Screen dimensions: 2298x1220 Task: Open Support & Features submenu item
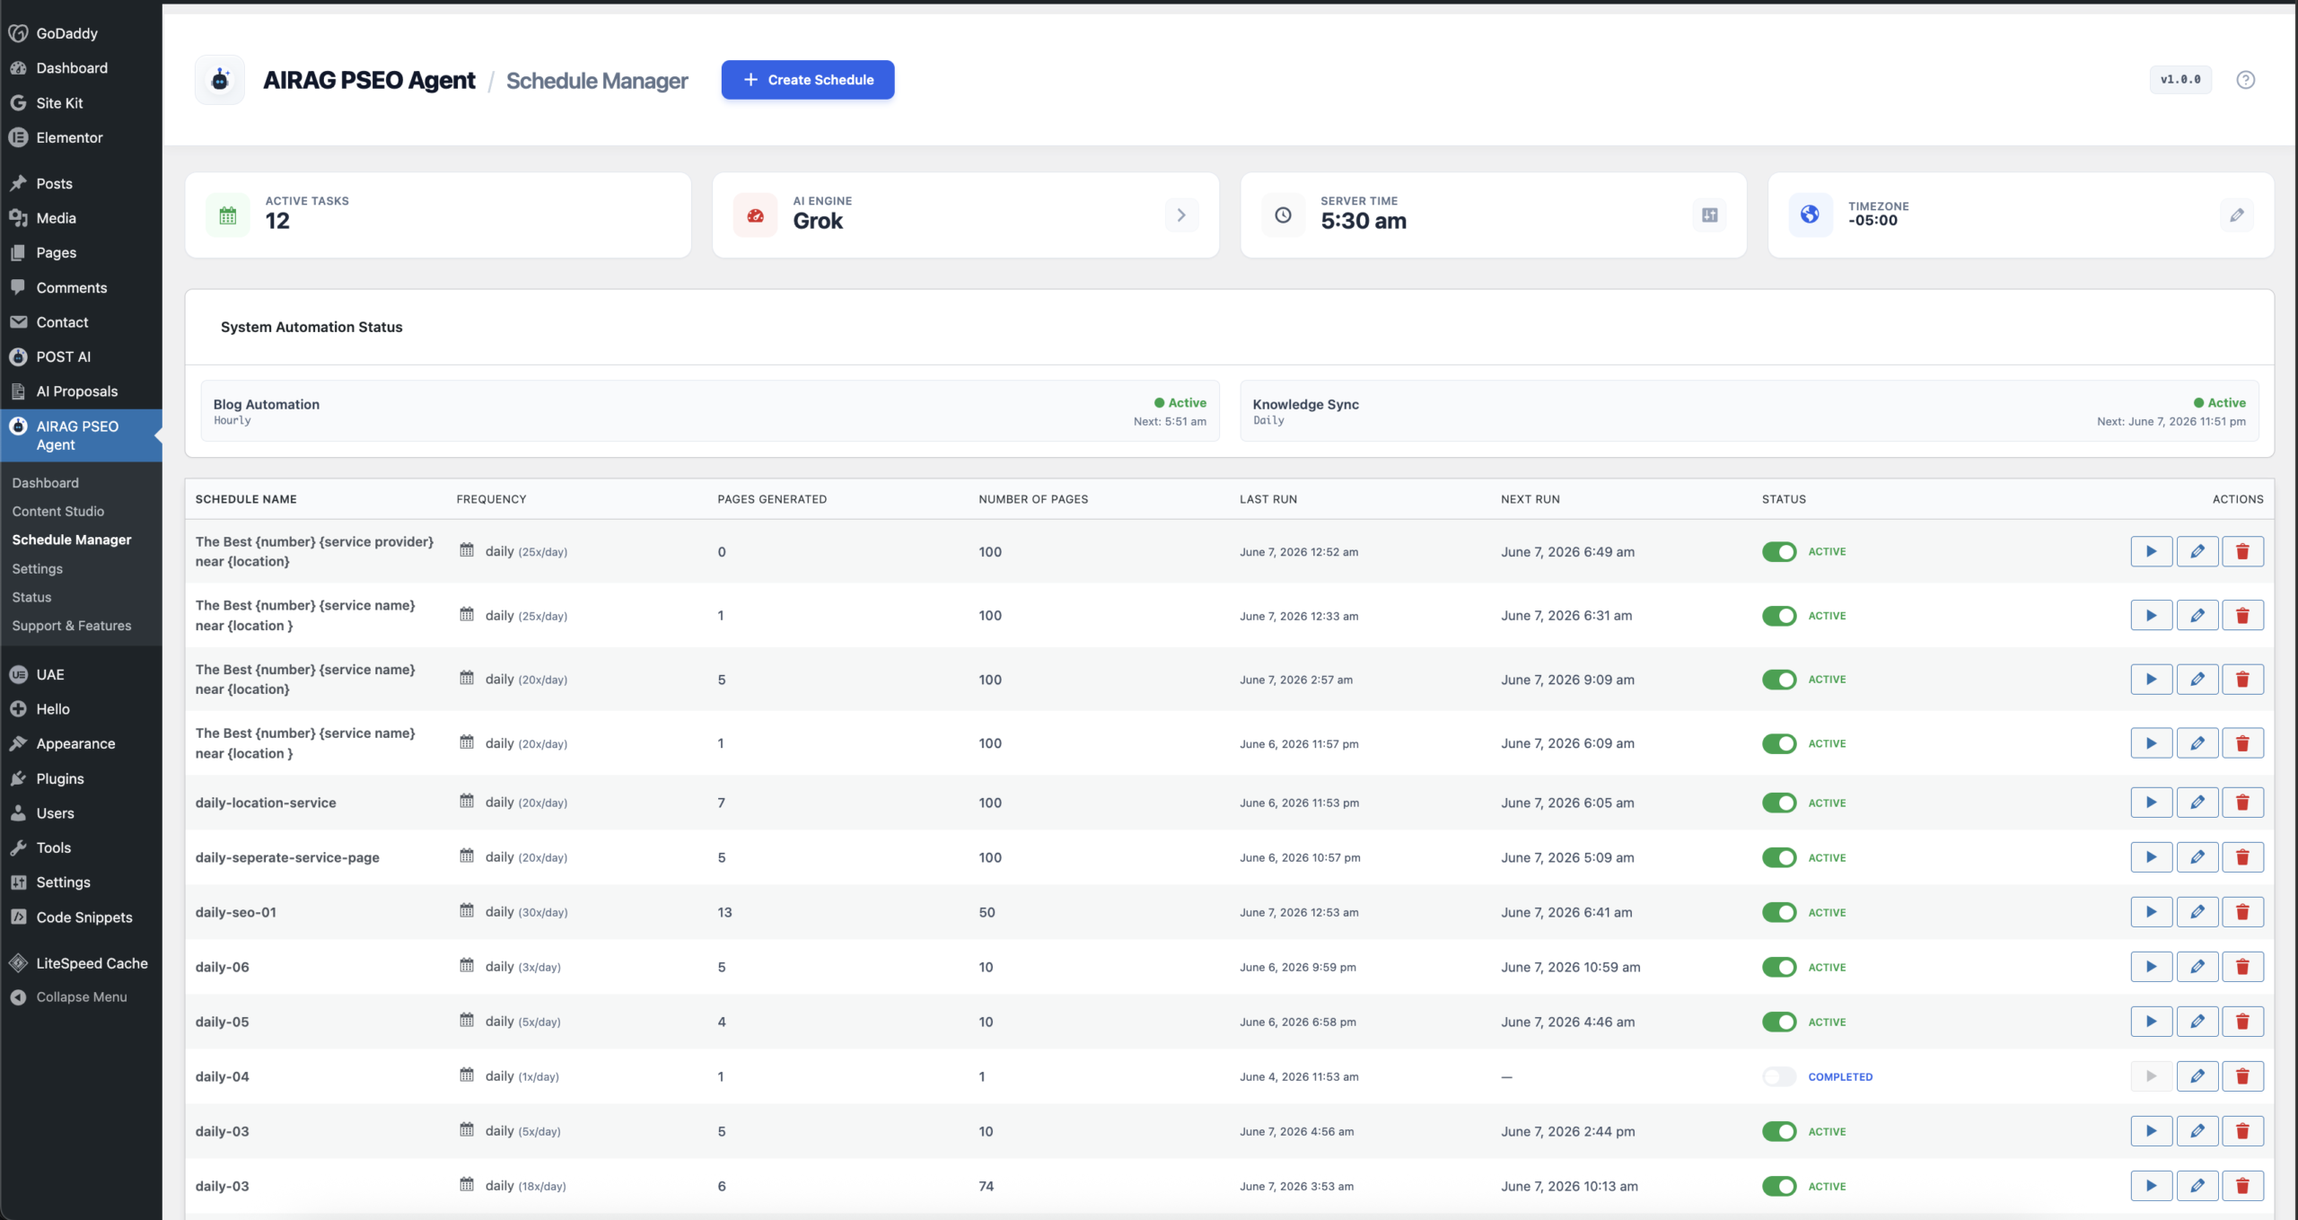coord(72,627)
